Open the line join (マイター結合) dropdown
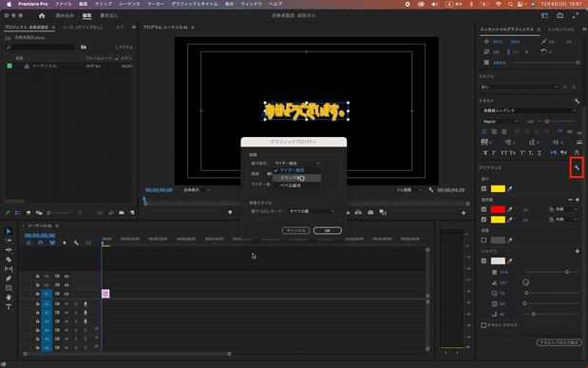This screenshot has height=368, width=588. click(x=296, y=163)
